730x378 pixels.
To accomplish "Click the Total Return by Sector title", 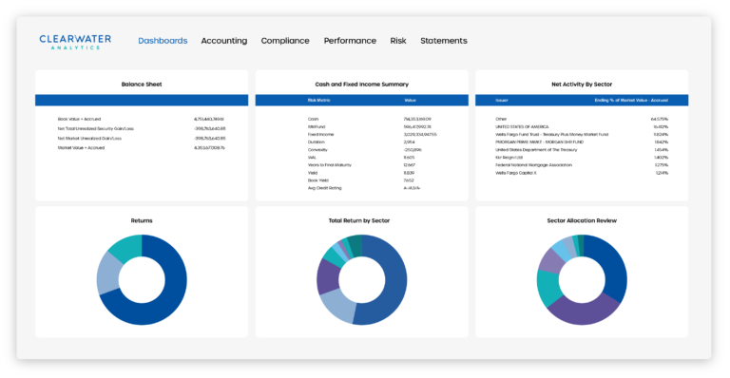I will (359, 220).
